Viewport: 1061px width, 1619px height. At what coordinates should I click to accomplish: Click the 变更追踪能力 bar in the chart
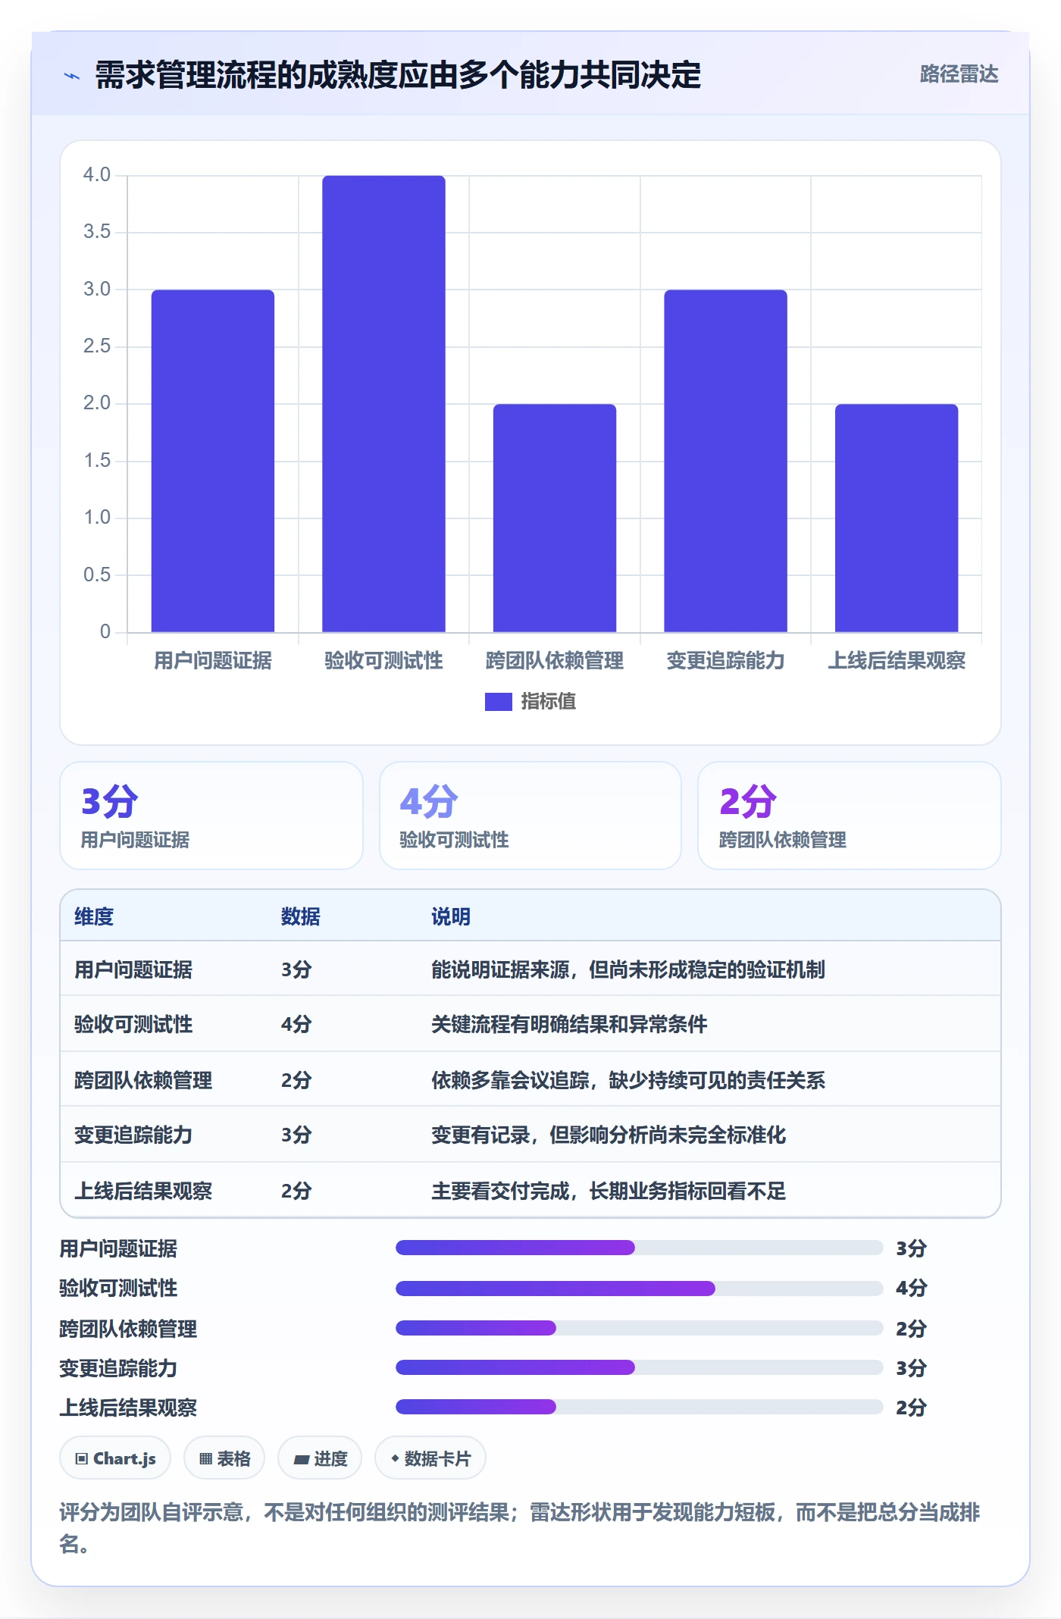click(x=725, y=461)
